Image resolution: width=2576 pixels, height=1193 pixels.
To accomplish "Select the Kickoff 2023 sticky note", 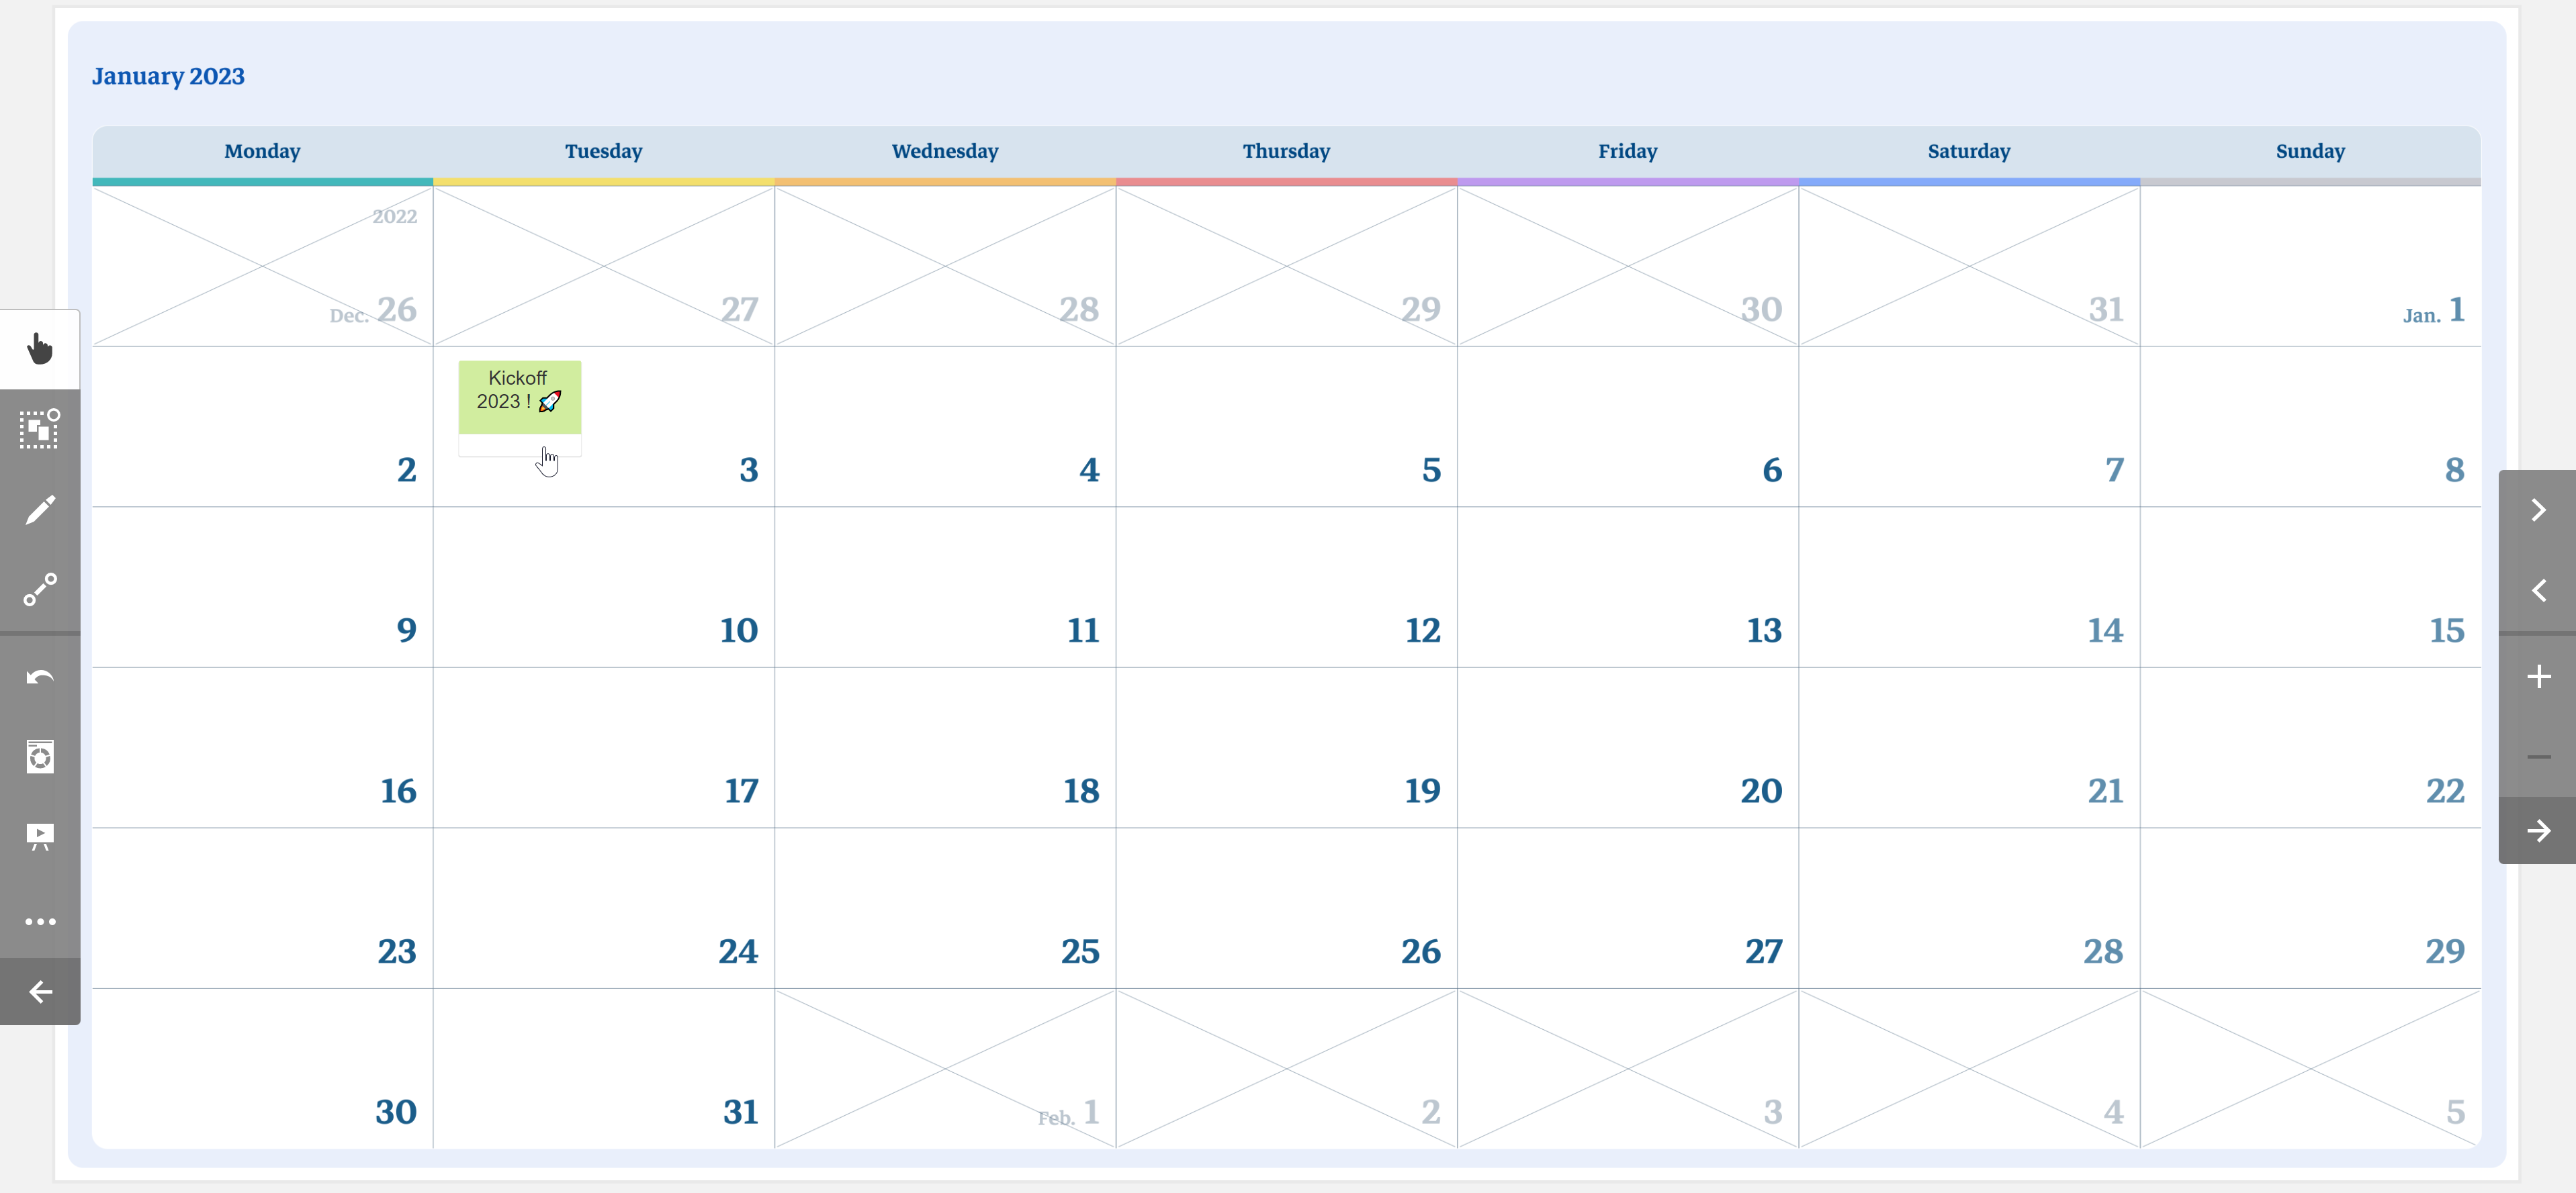I will click(x=519, y=397).
